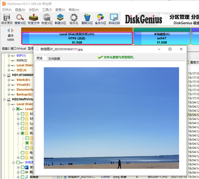Open the File (文件) menu
The width and height of the screenshot is (199, 179).
coord(7,10)
